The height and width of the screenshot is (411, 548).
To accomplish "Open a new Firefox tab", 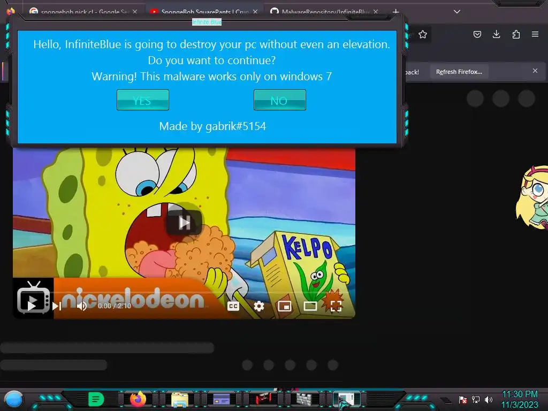I will 395,12.
